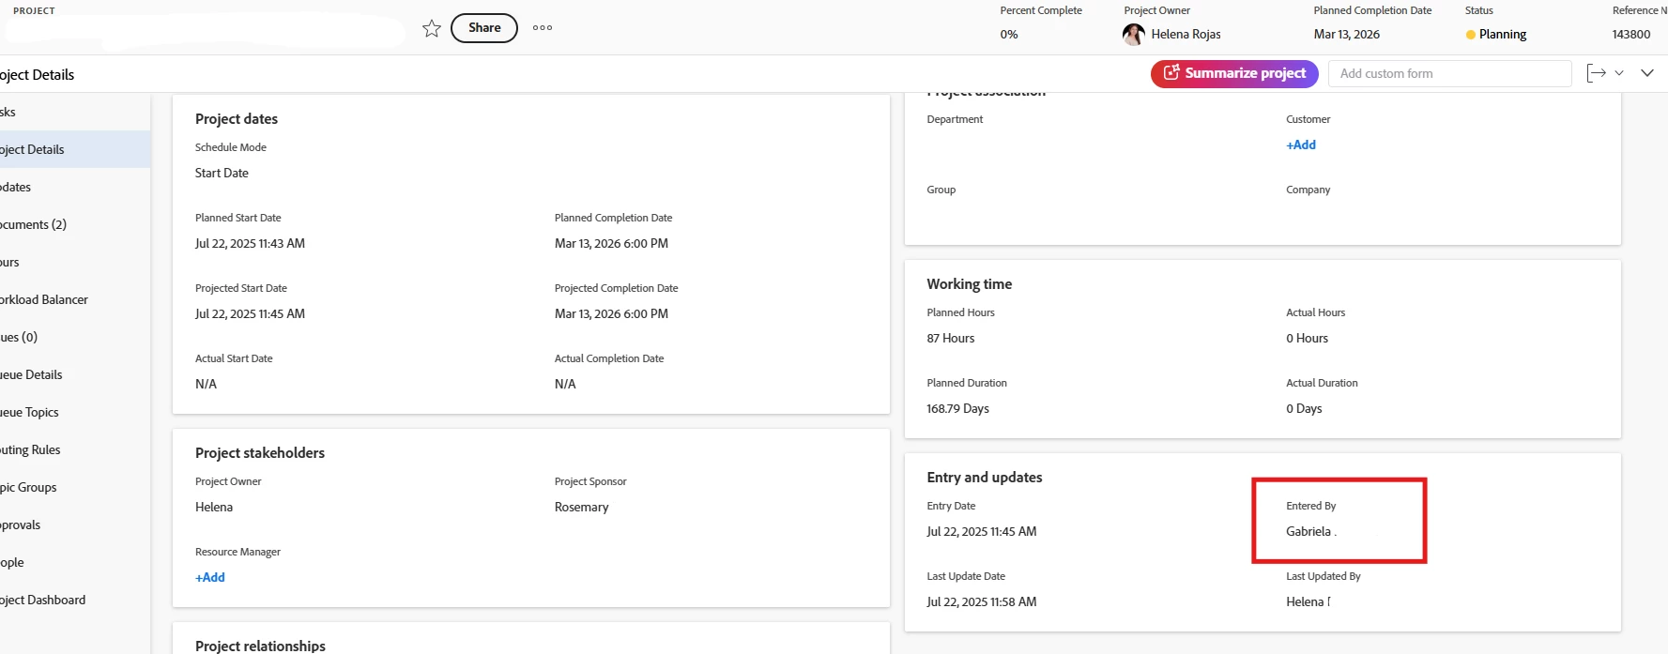This screenshot has width=1668, height=654.
Task: Click the export arrow icon
Action: (x=1596, y=73)
